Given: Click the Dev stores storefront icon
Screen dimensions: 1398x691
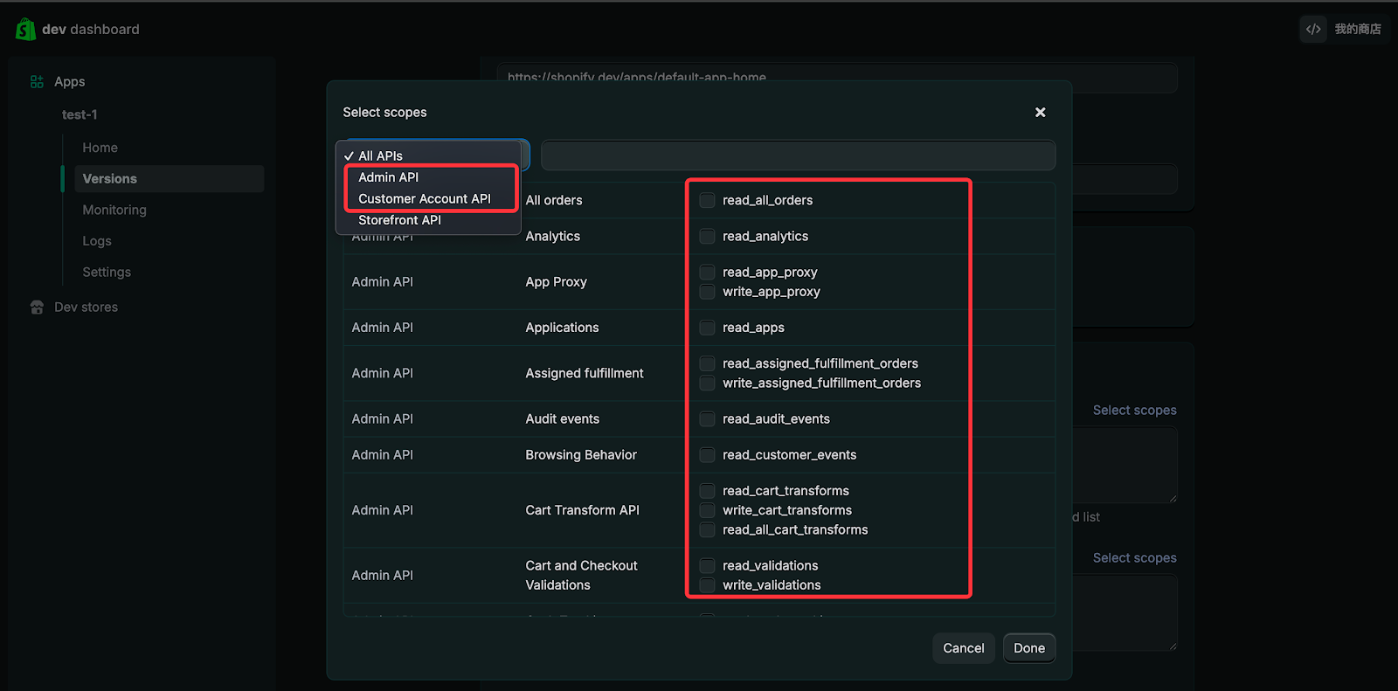Looking at the screenshot, I should click(37, 307).
